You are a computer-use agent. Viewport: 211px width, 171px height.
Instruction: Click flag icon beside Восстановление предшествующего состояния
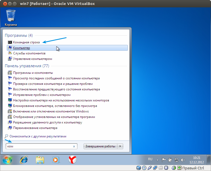pos(10,89)
